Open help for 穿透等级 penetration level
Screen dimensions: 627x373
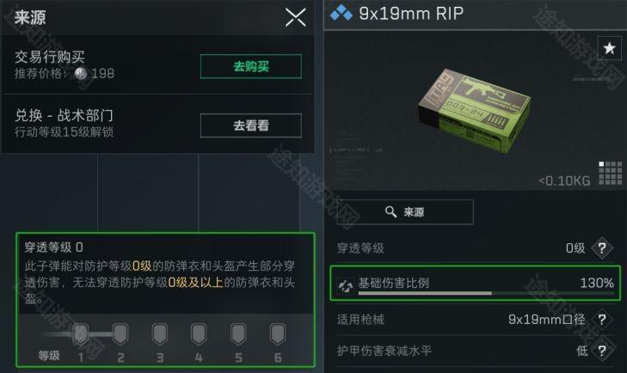[x=602, y=248]
